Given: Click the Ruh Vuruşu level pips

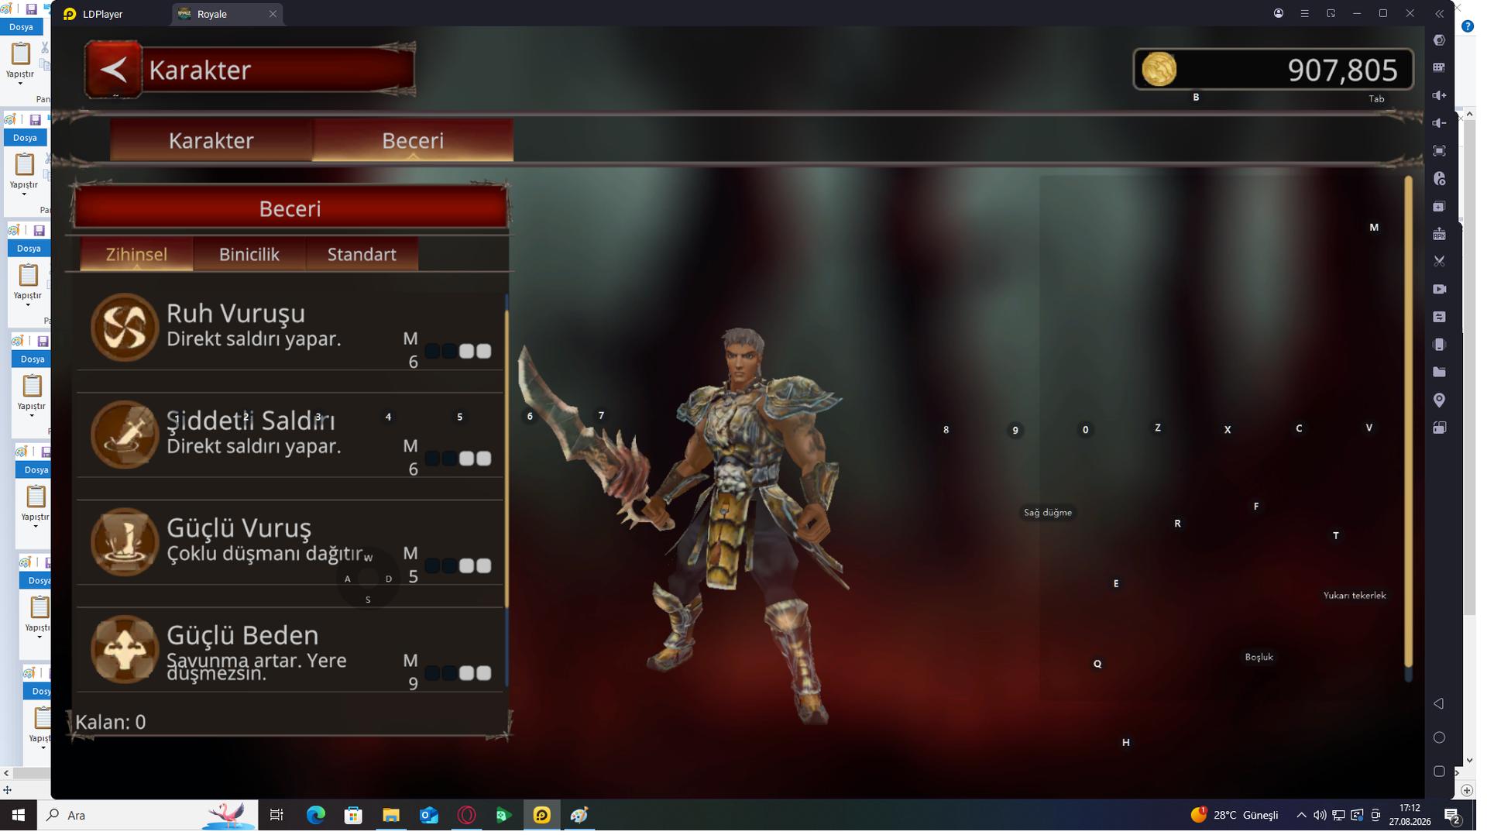Looking at the screenshot, I should (458, 352).
